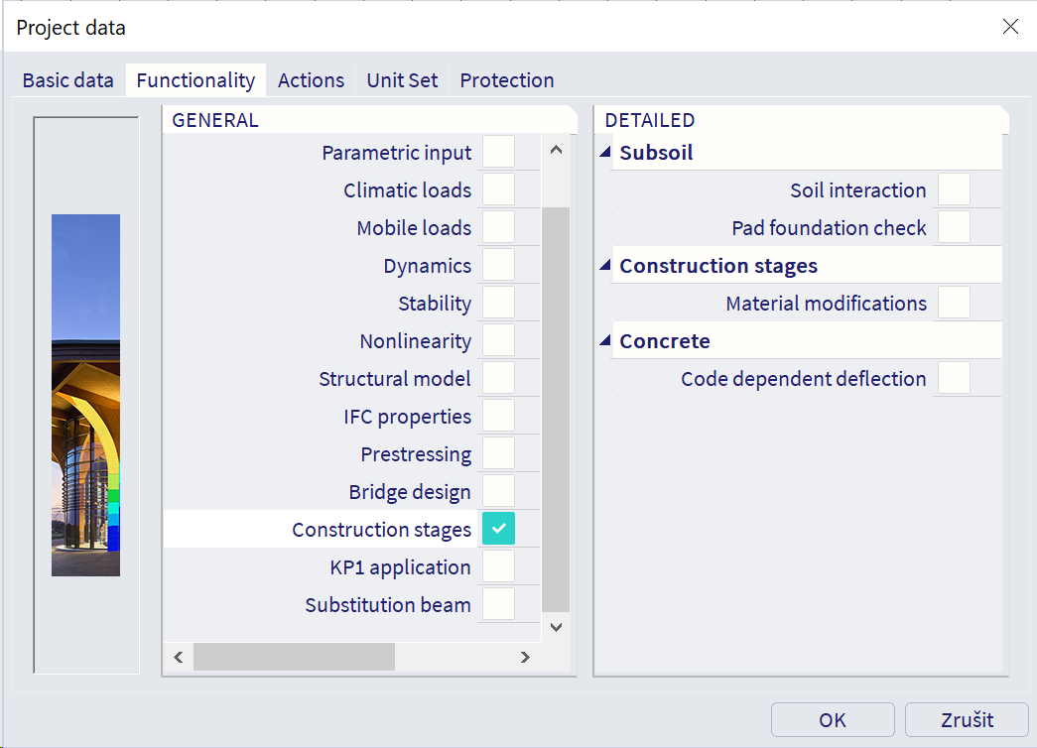Enable Pad foundation check
This screenshot has width=1037, height=748.
pos(953,227)
